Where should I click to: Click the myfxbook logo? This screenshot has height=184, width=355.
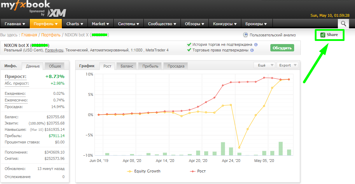point(25,5)
